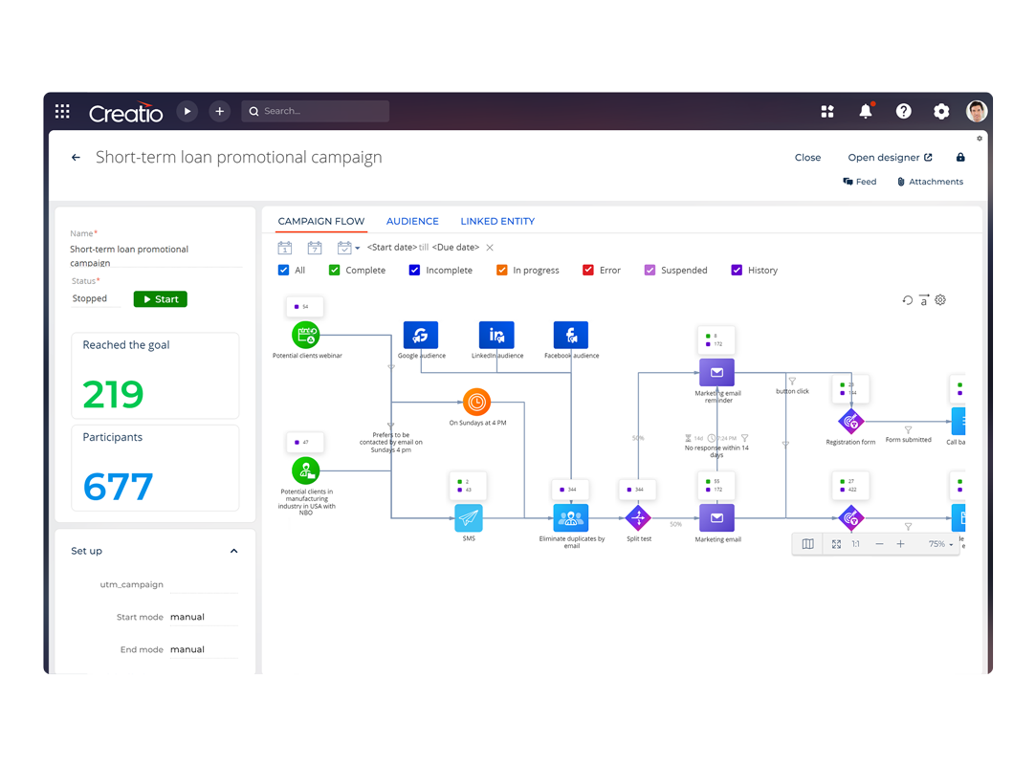Click the Open designer link
Screen dimensions: 1035x765
(884, 157)
